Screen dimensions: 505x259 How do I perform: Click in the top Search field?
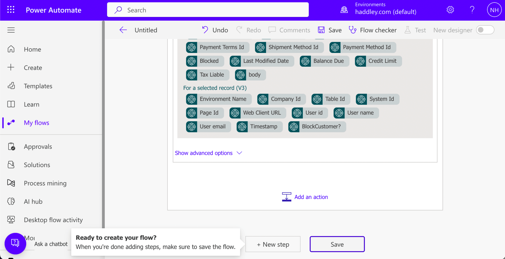tap(208, 10)
